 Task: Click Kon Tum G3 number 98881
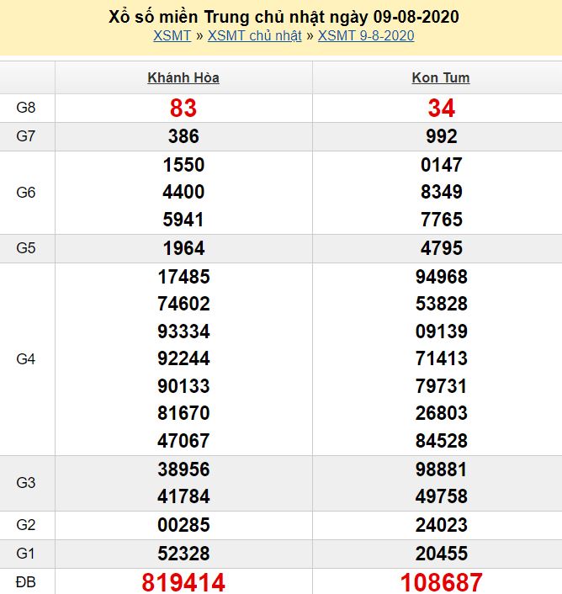441,469
